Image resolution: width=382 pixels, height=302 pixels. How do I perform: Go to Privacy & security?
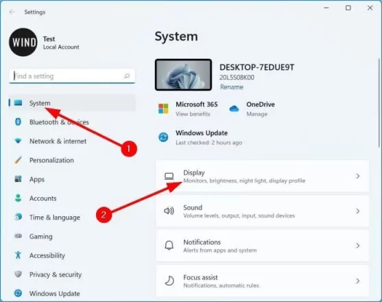pyautogui.click(x=72, y=275)
